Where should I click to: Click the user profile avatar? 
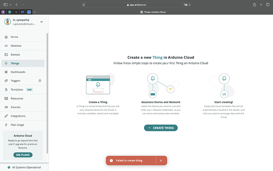click(x=8, y=22)
